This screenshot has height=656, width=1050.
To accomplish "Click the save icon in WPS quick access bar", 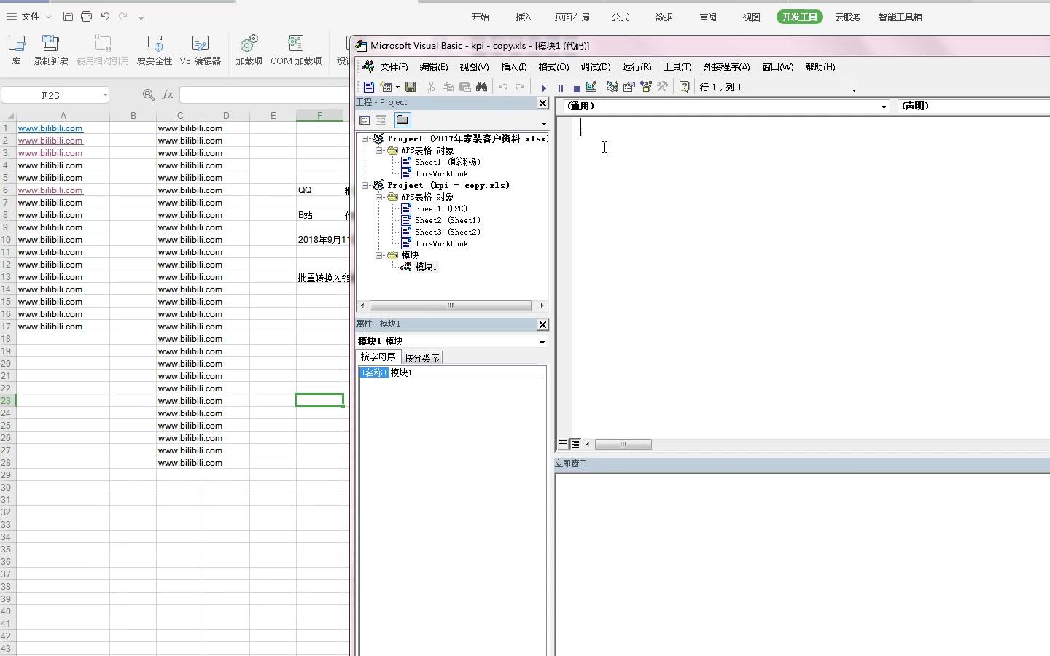I will (68, 16).
